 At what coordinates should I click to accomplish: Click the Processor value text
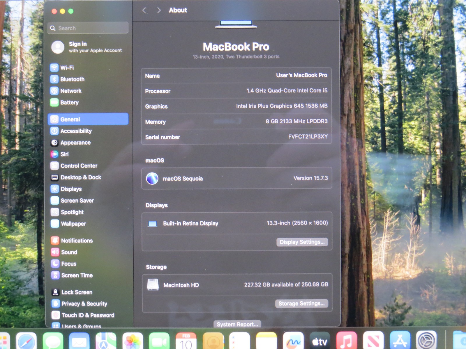(287, 91)
